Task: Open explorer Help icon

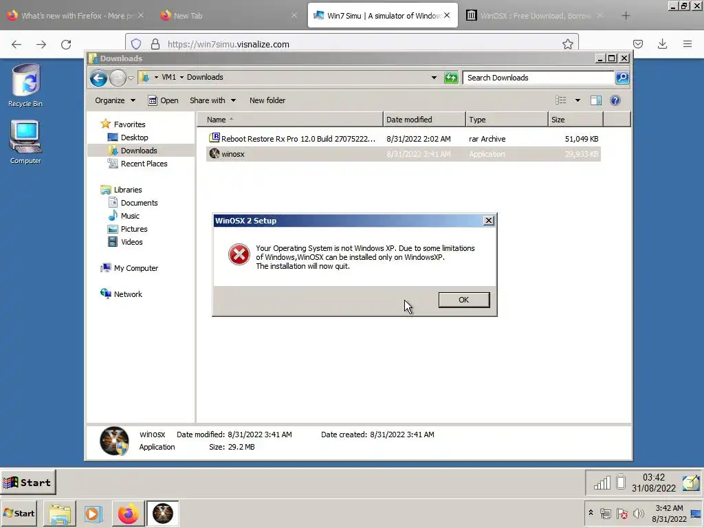Action: (615, 100)
